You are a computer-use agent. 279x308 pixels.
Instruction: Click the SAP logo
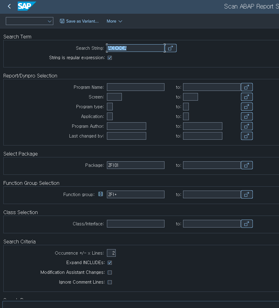(27, 6)
